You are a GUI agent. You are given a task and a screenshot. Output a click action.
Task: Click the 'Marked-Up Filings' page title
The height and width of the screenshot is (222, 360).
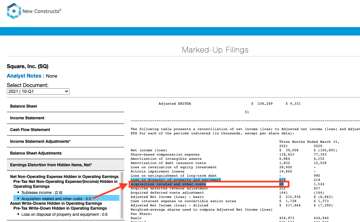click(215, 50)
